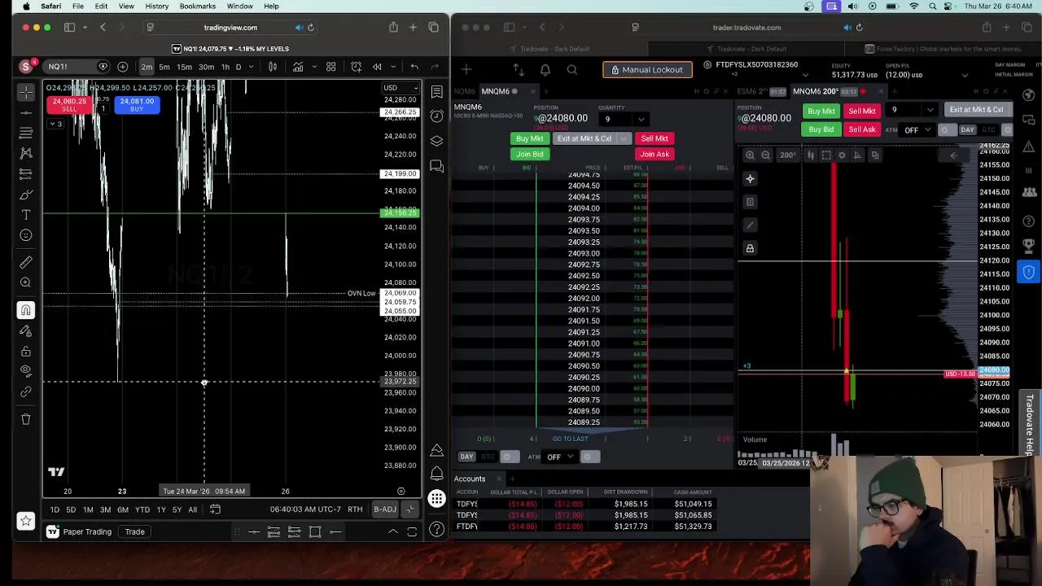Toggle DAY order duration on DOM
Image resolution: width=1042 pixels, height=586 pixels.
click(466, 457)
